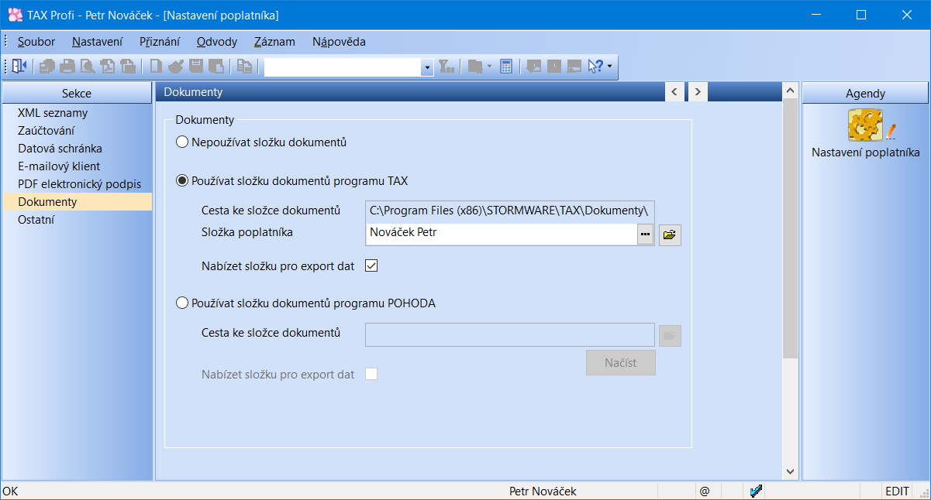Uncheck Nabízet složku pro export dat under TAX
The height and width of the screenshot is (500, 931).
371,266
